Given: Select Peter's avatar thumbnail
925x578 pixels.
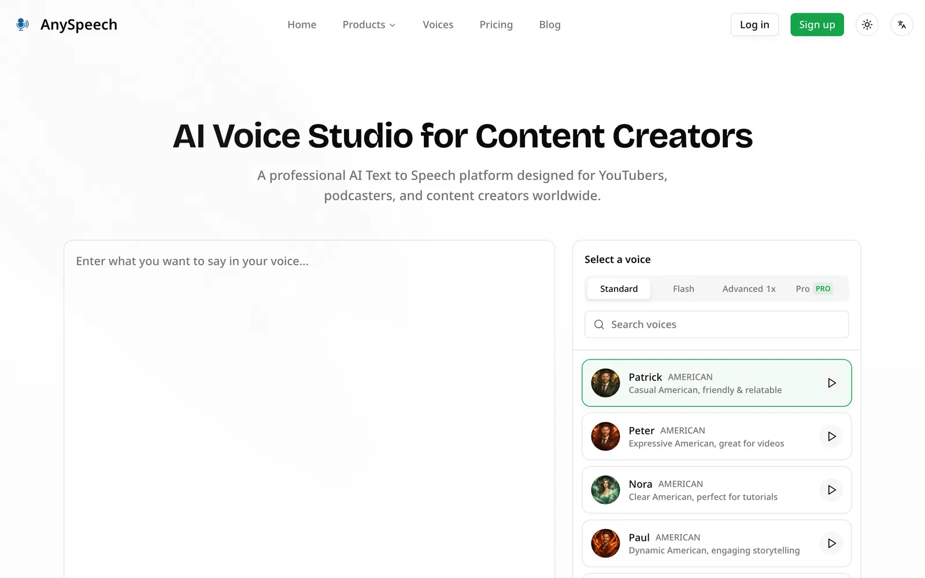Looking at the screenshot, I should [x=605, y=436].
